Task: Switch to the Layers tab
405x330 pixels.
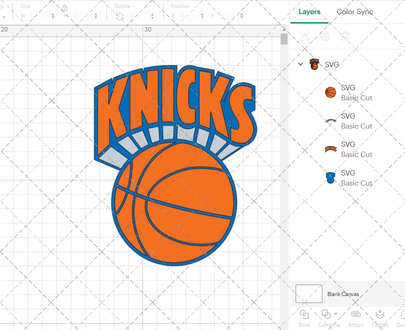Action: coord(309,12)
